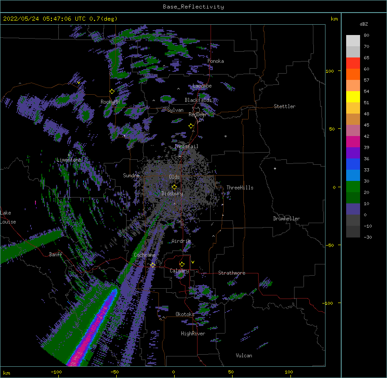Click the Lake Louise label

pyautogui.click(x=7, y=217)
